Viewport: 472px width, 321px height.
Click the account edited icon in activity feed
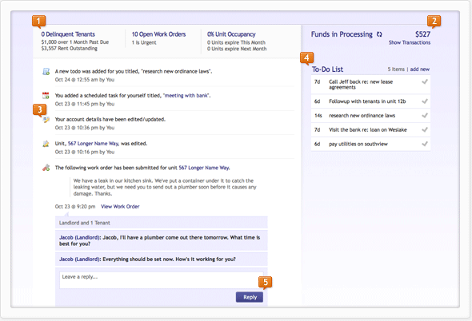46,120
